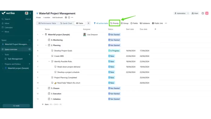Open the Priority sort option

[x=115, y=23]
